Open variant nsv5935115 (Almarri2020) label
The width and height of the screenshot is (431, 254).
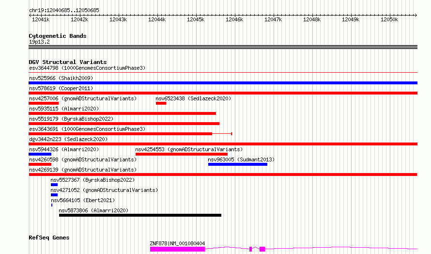pyautogui.click(x=64, y=109)
